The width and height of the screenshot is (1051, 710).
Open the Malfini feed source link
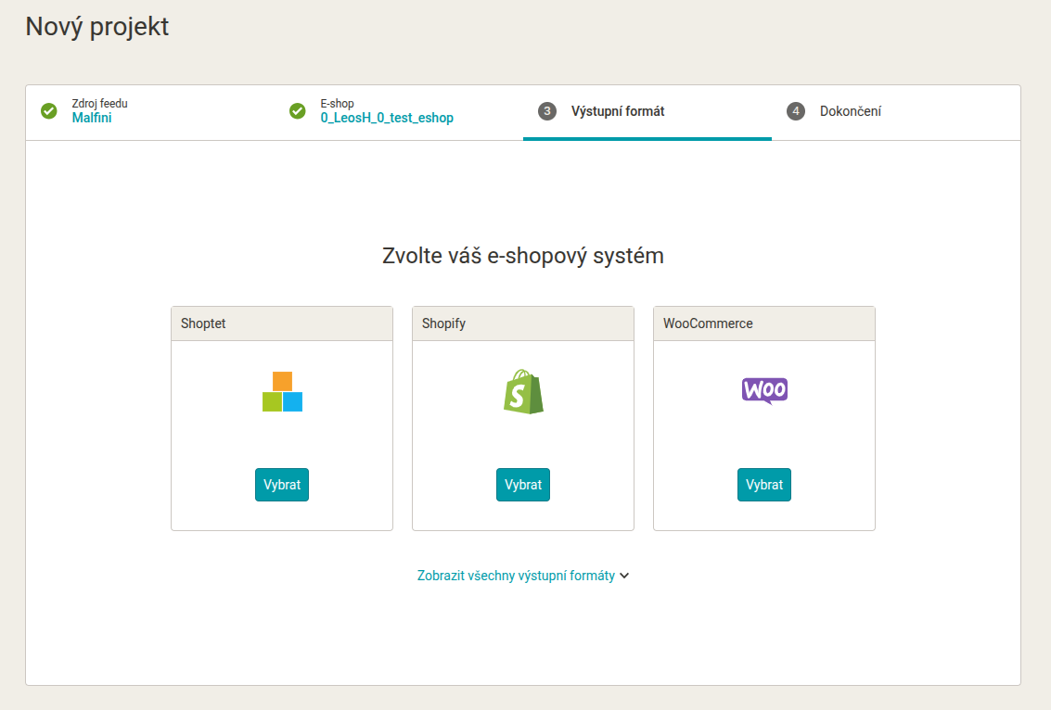coord(92,118)
